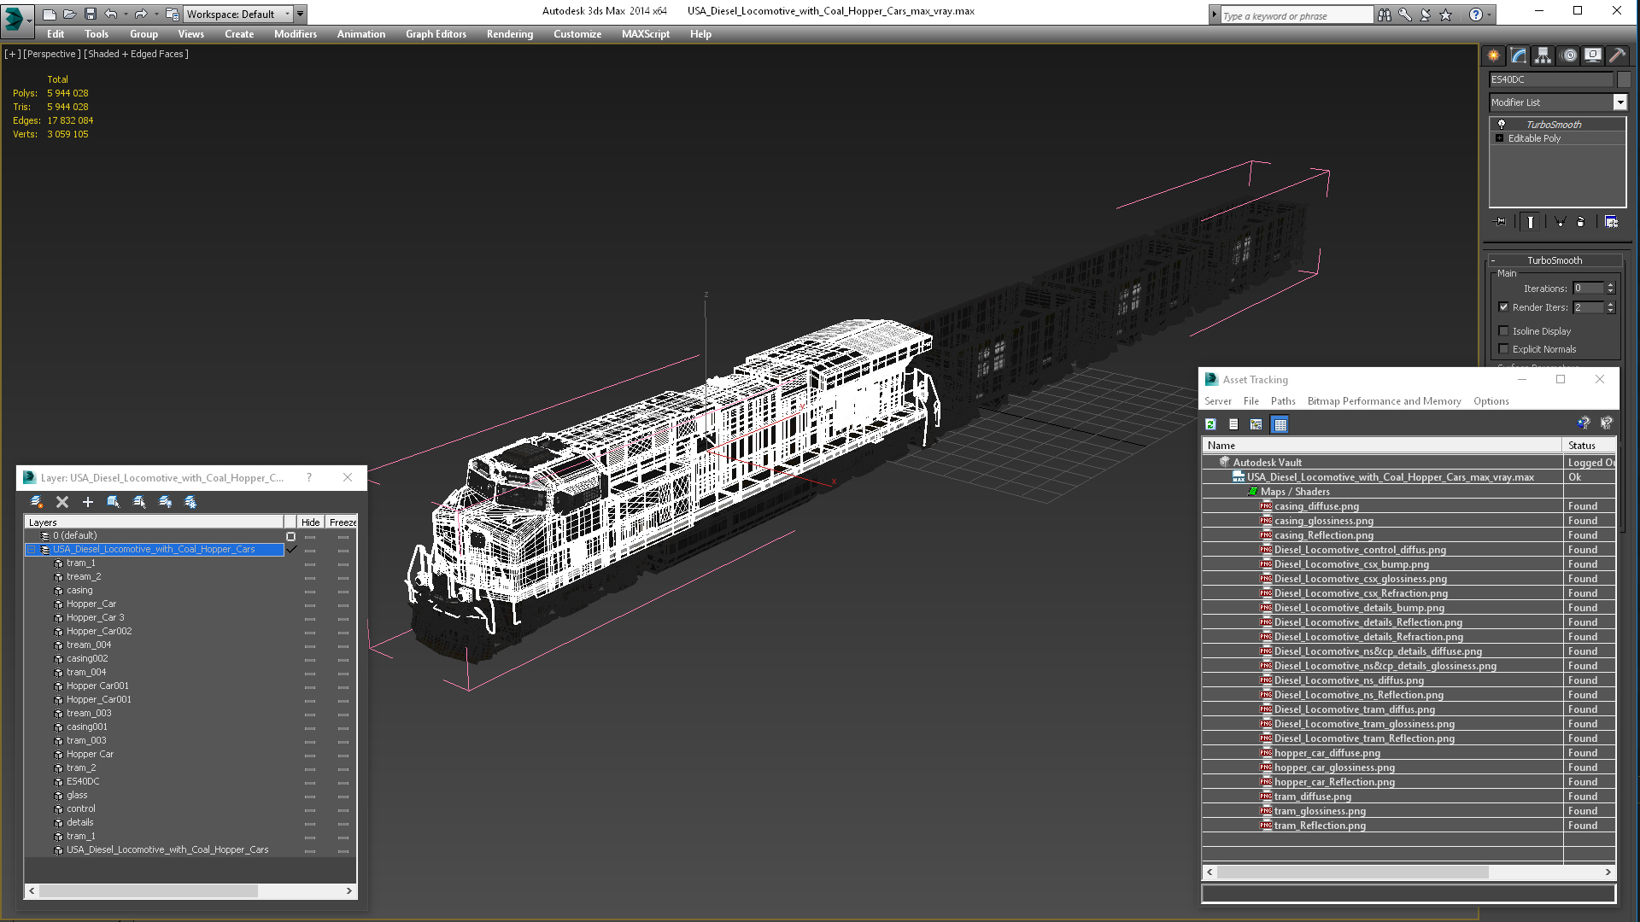The width and height of the screenshot is (1640, 922).
Task: Click Add Selected Objects plus icon
Action: 88,502
